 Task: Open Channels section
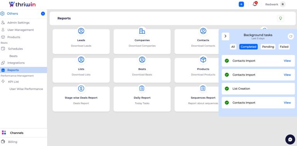tap(17, 133)
